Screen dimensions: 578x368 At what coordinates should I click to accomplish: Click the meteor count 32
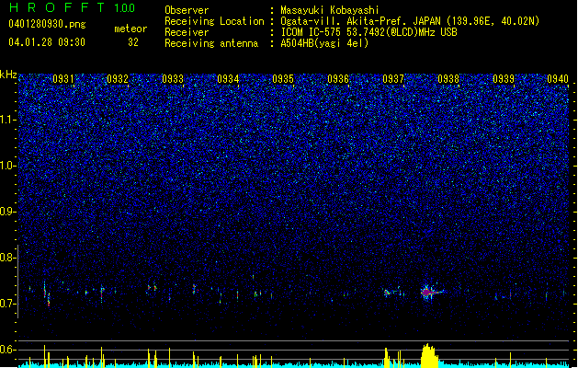(x=133, y=42)
